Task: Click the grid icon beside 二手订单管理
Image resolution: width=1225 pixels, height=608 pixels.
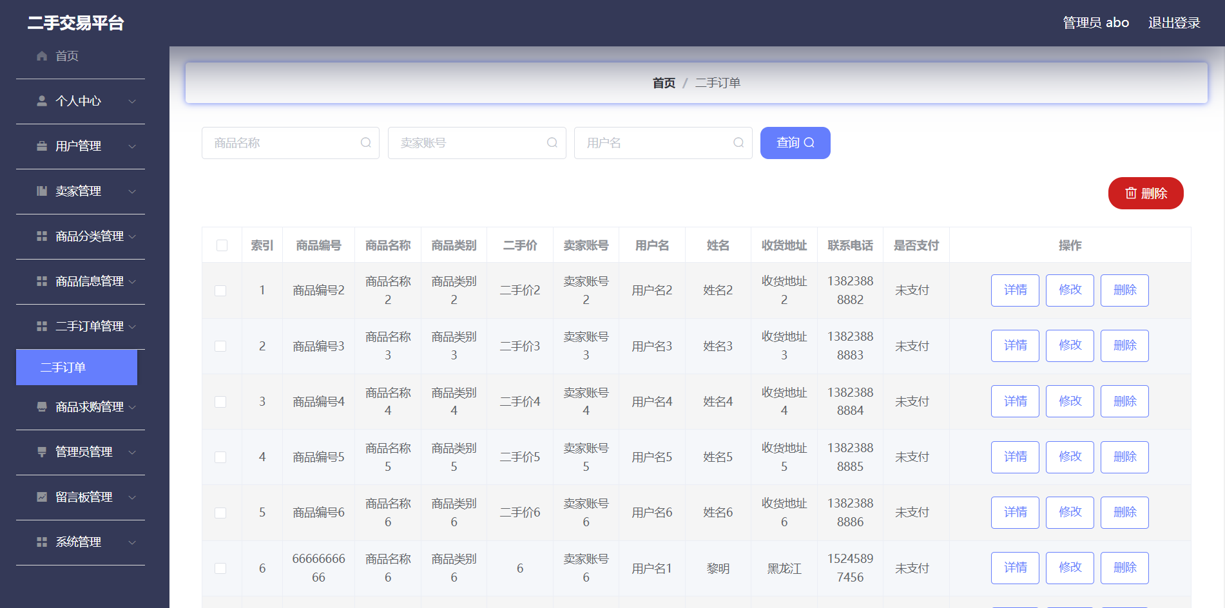Action: click(x=42, y=327)
